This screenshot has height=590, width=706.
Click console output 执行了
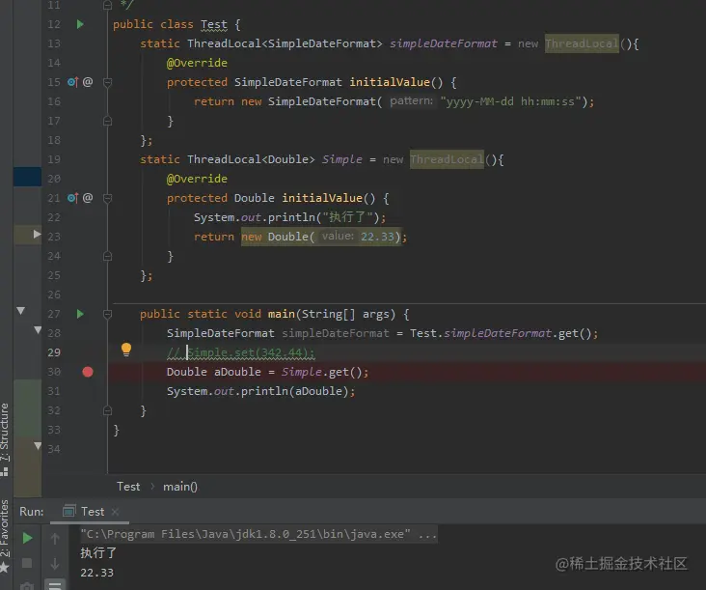98,552
